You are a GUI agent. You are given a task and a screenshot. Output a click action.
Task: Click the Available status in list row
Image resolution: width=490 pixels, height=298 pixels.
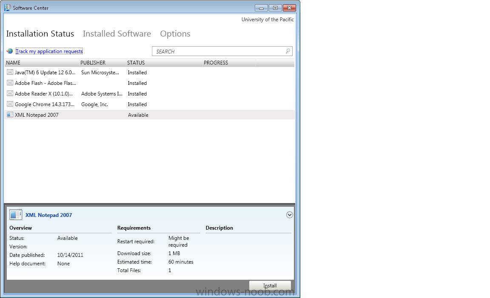tap(138, 115)
